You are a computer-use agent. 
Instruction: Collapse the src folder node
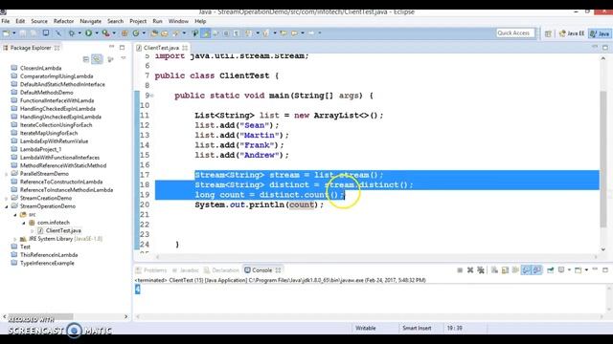[x=15, y=214]
